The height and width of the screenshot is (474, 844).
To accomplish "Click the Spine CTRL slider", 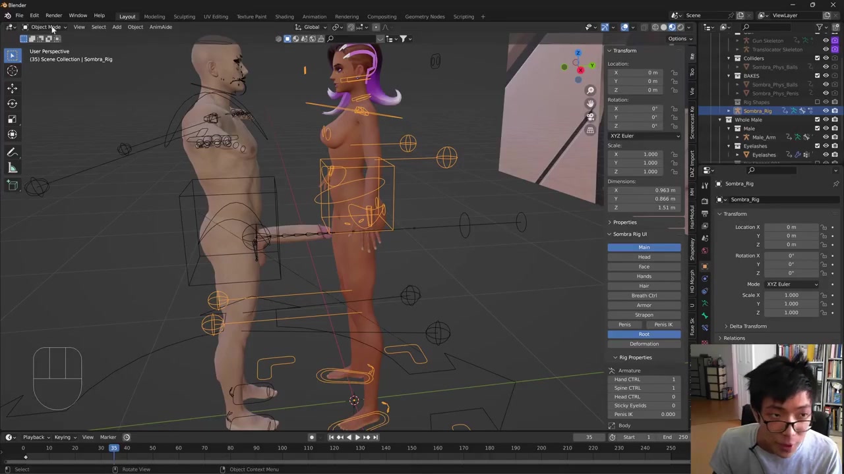I will [x=644, y=388].
